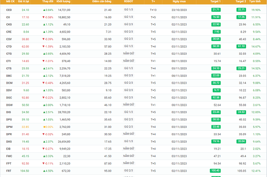Click the 2.61% change for CTS
Screen dimensions: 267x177
[x=48, y=68]
